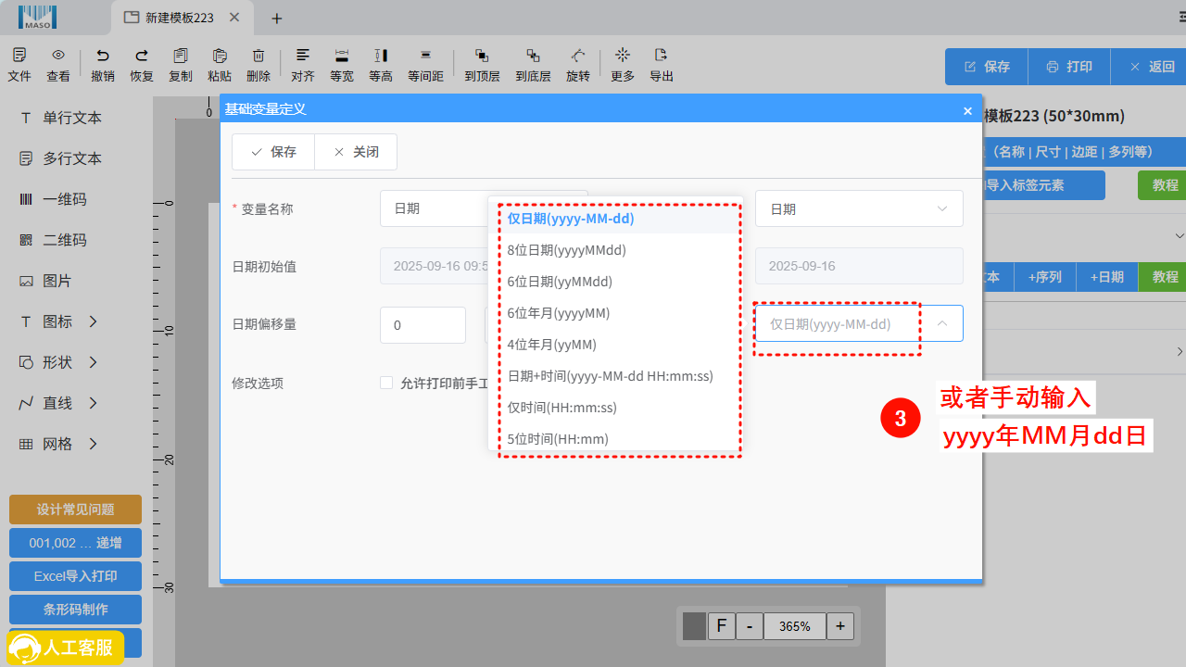Collapse the 仅日期(yyyy-MM-dd) format combo box
Screen dimensions: 1186x667
coord(941,323)
